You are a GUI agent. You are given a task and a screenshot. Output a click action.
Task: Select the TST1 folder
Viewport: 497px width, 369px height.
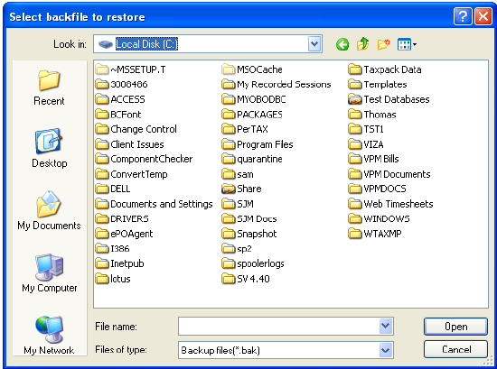pos(366,129)
